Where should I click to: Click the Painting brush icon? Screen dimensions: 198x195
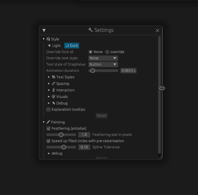click(48, 122)
